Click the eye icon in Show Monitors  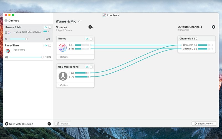point(195,123)
